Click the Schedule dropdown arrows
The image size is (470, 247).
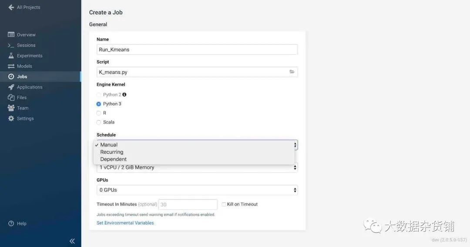point(295,145)
